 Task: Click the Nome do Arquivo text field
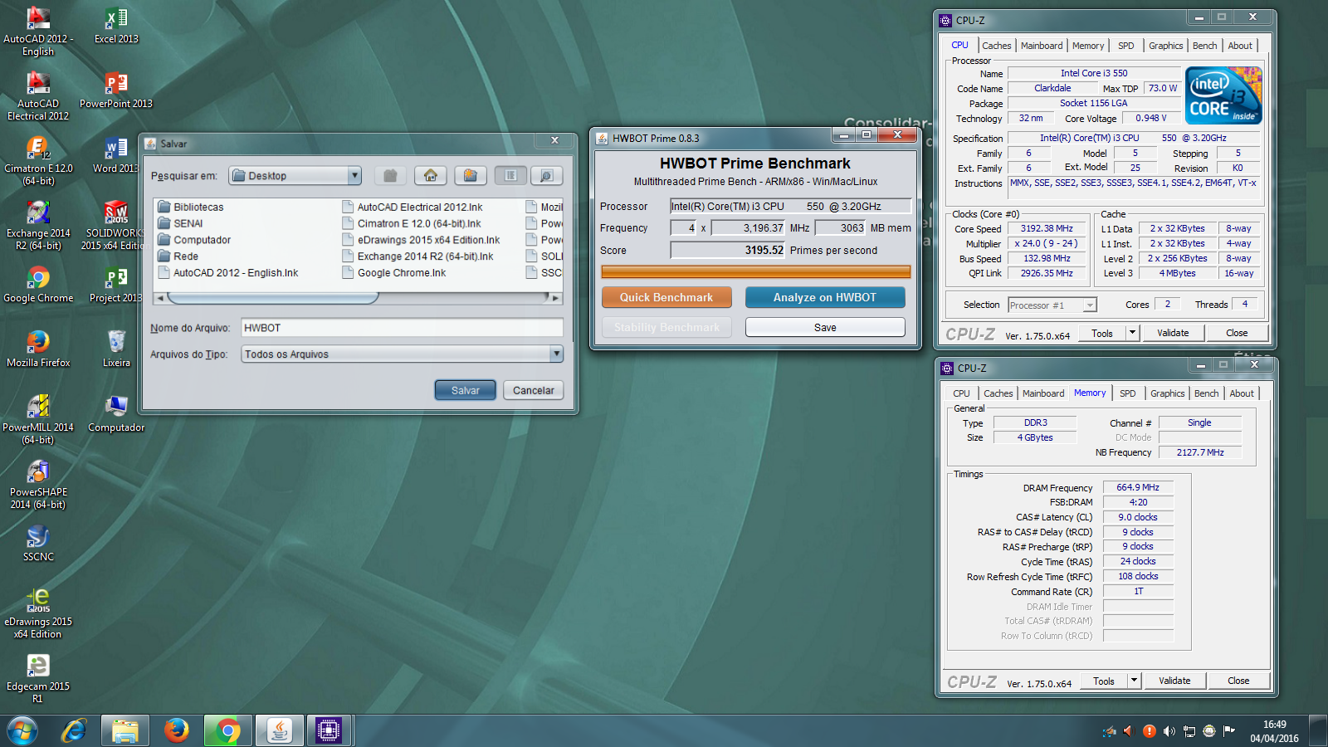tap(402, 328)
